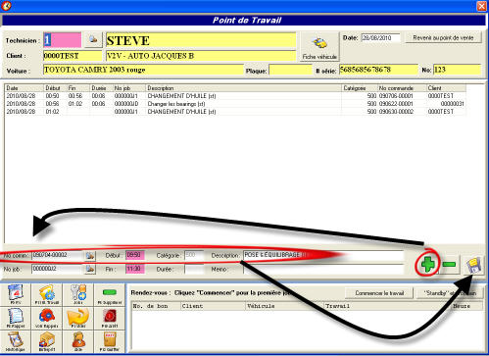Click into the Memo text field
The height and width of the screenshot is (356, 489).
click(x=323, y=269)
